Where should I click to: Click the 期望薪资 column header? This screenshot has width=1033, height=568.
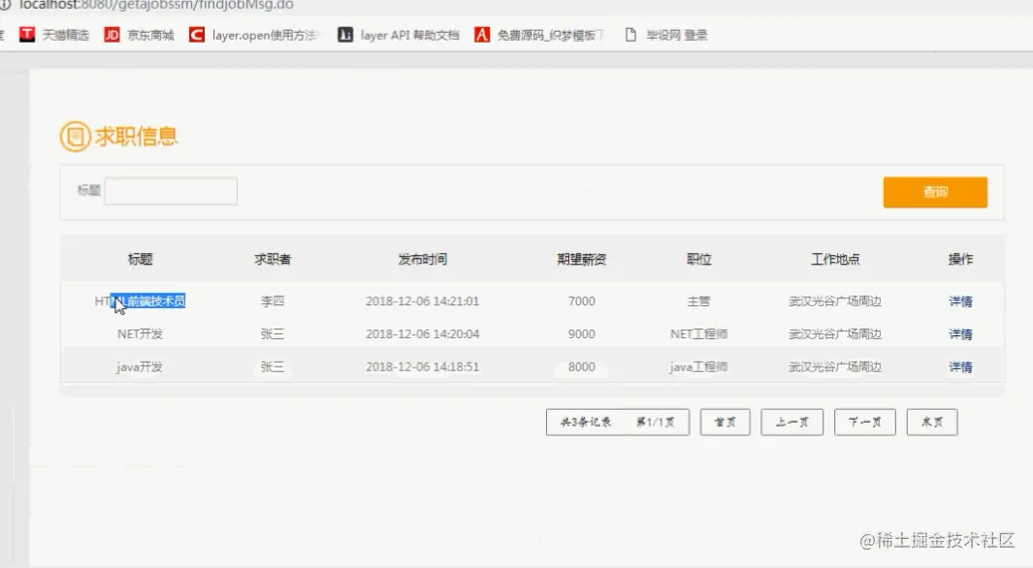[582, 260]
